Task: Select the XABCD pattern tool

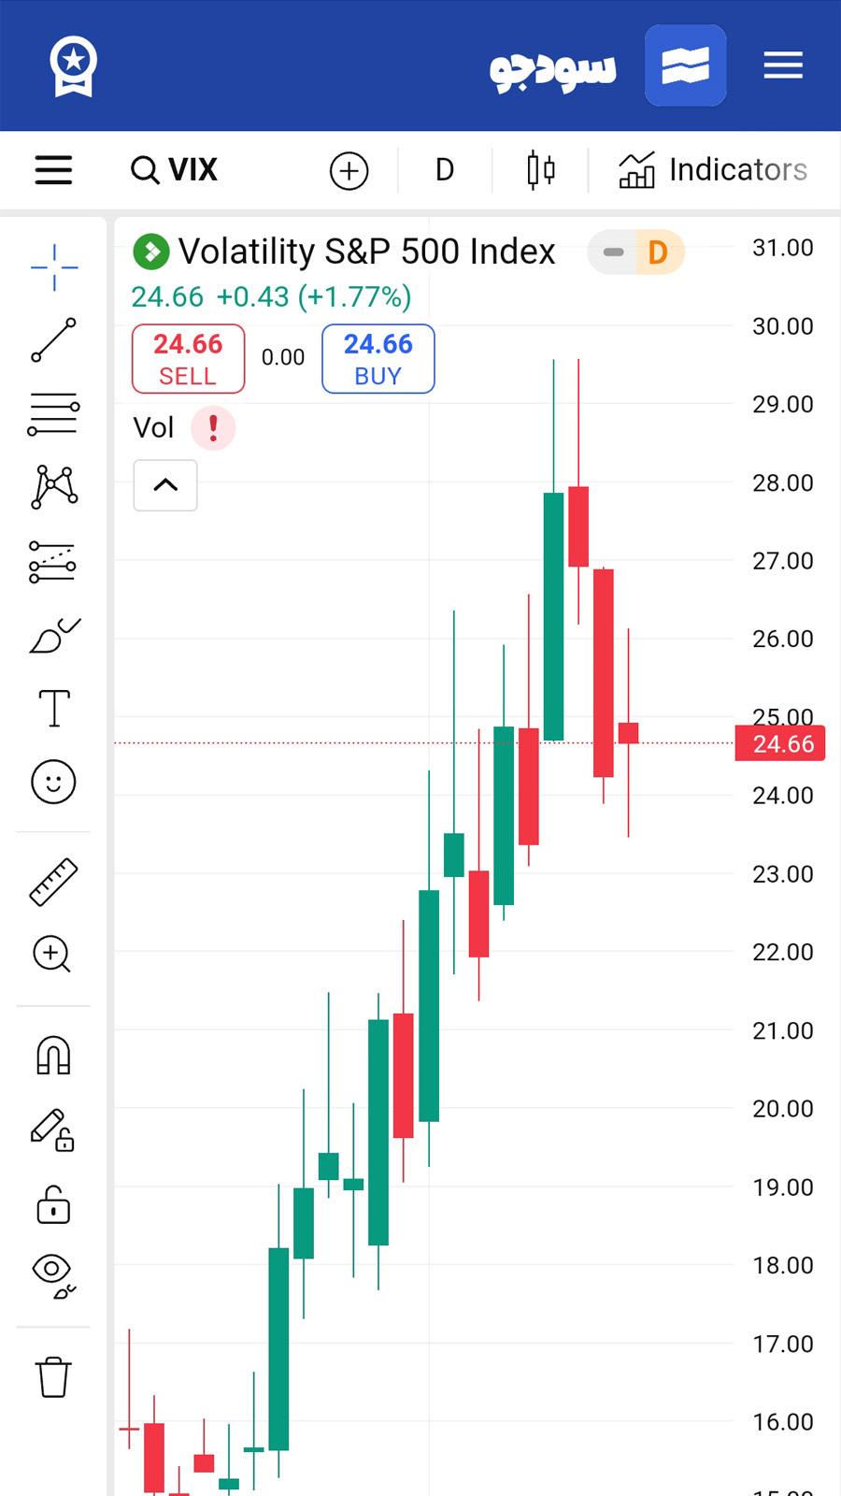Action: click(54, 486)
